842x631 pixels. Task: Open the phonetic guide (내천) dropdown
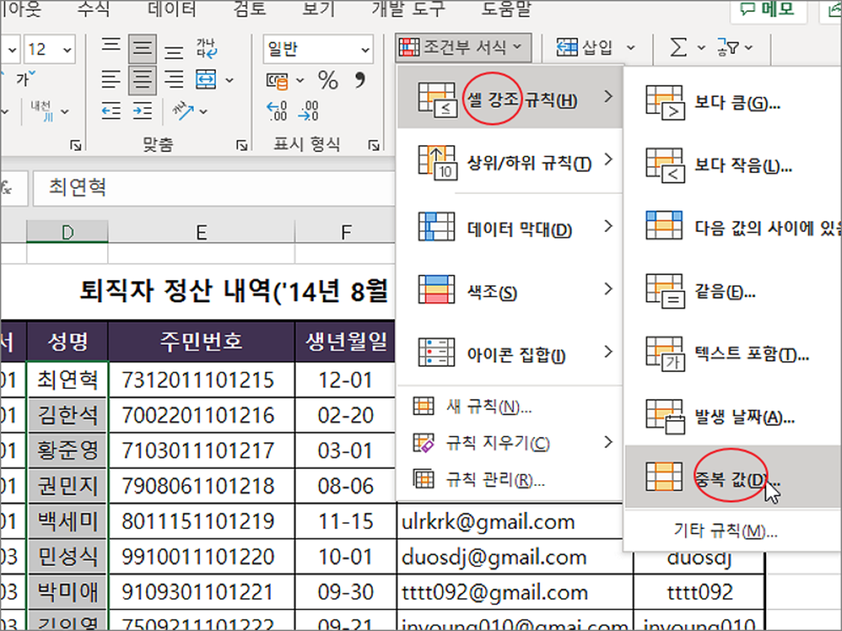pos(65,111)
